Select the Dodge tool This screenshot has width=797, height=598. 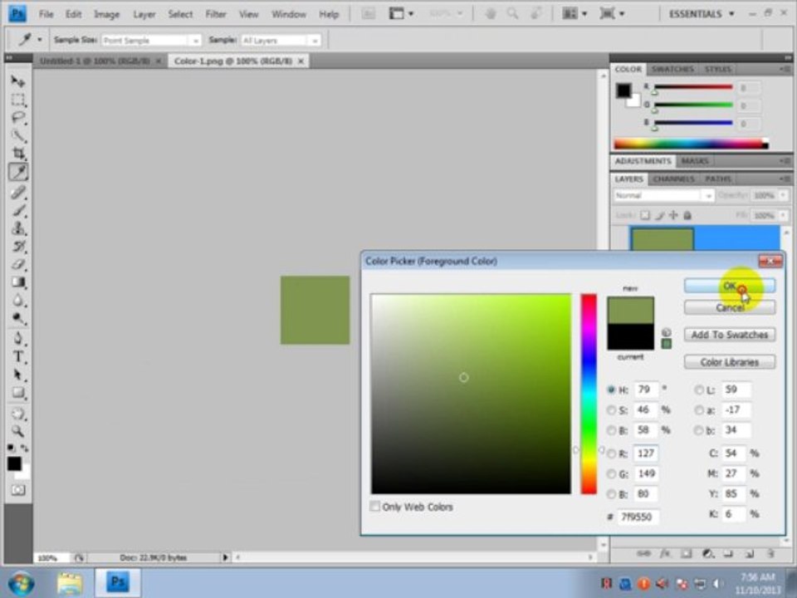tap(17, 319)
